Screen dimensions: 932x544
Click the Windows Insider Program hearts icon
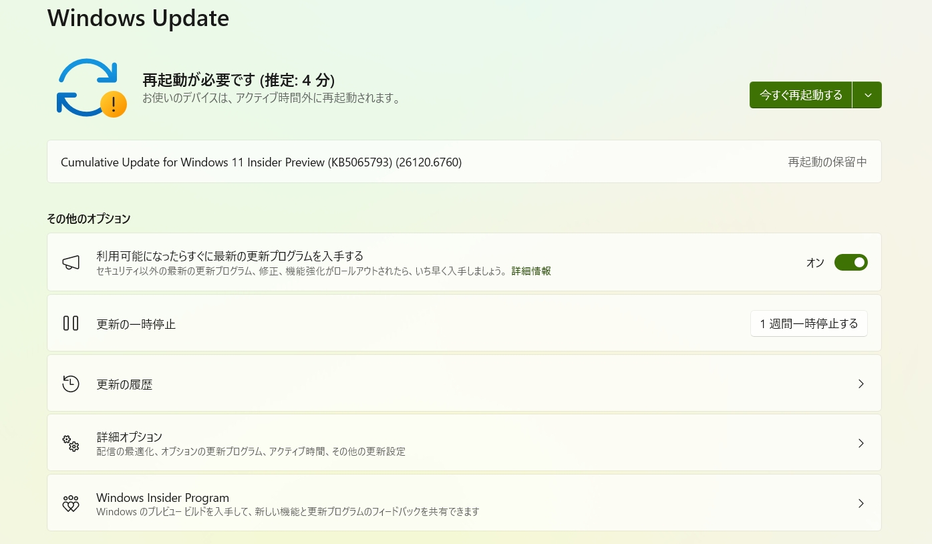pyautogui.click(x=71, y=503)
